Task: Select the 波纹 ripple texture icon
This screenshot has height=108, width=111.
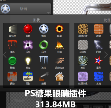Action: [x=83, y=61]
